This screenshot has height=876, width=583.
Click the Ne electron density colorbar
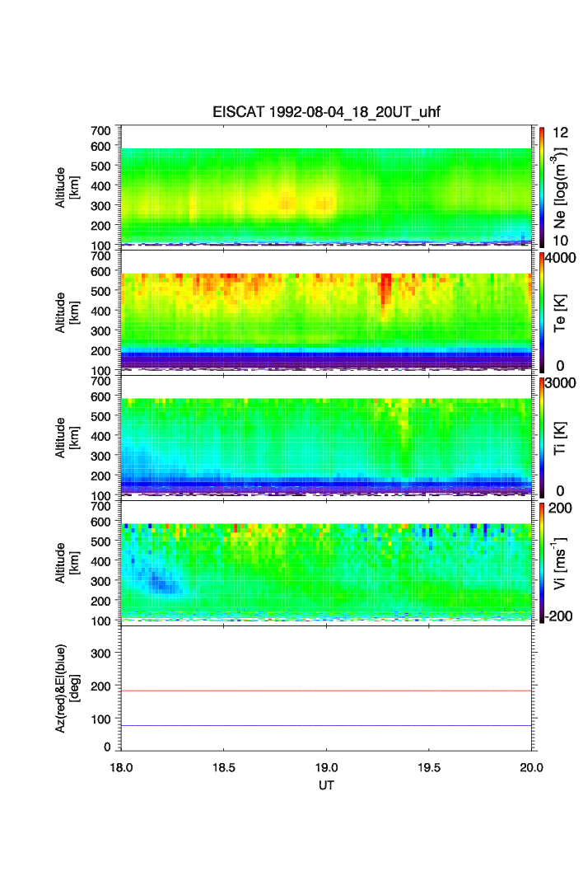click(x=542, y=187)
